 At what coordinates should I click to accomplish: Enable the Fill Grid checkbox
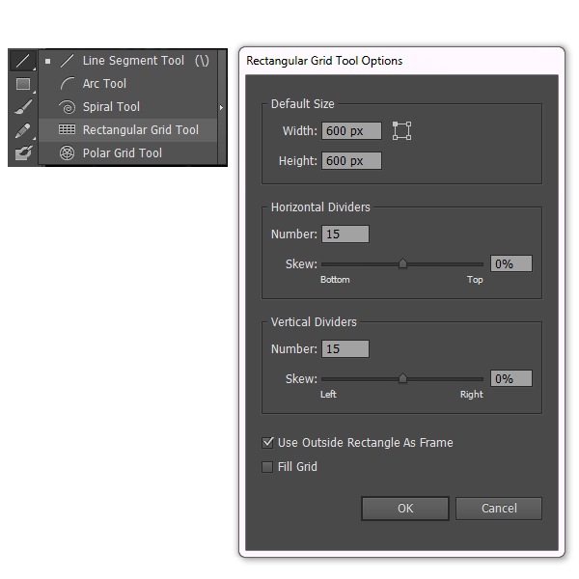pos(267,467)
